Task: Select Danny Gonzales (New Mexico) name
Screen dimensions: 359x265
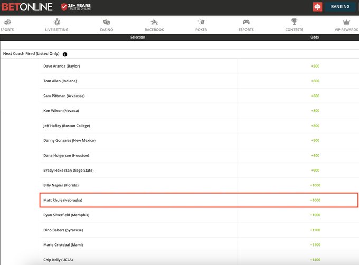Action: pos(69,140)
